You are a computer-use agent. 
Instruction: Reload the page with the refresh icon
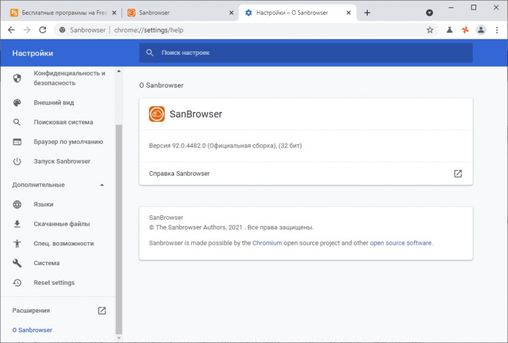tap(43, 30)
